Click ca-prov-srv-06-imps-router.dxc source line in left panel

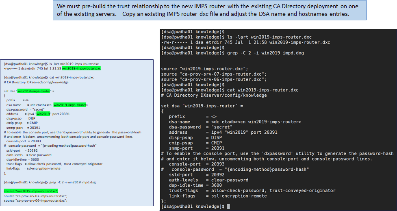pyautogui.click(x=35, y=200)
